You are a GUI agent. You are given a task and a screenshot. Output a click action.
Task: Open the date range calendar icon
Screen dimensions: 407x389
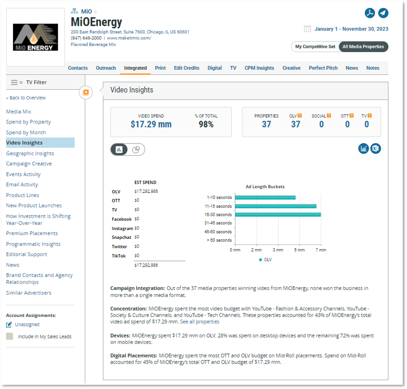[x=307, y=29]
